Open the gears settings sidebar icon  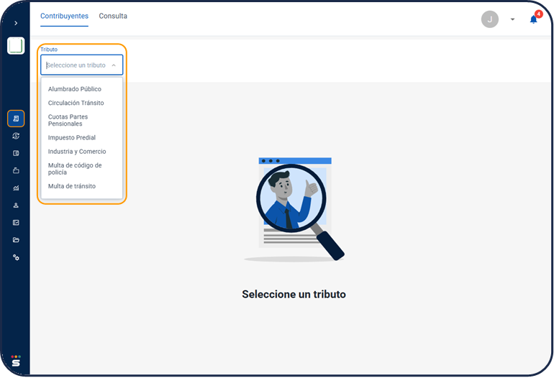tap(16, 257)
